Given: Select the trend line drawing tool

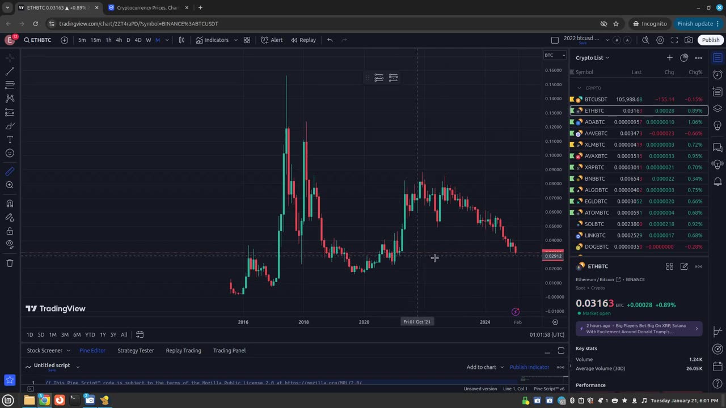Looking at the screenshot, I should pos(10,71).
